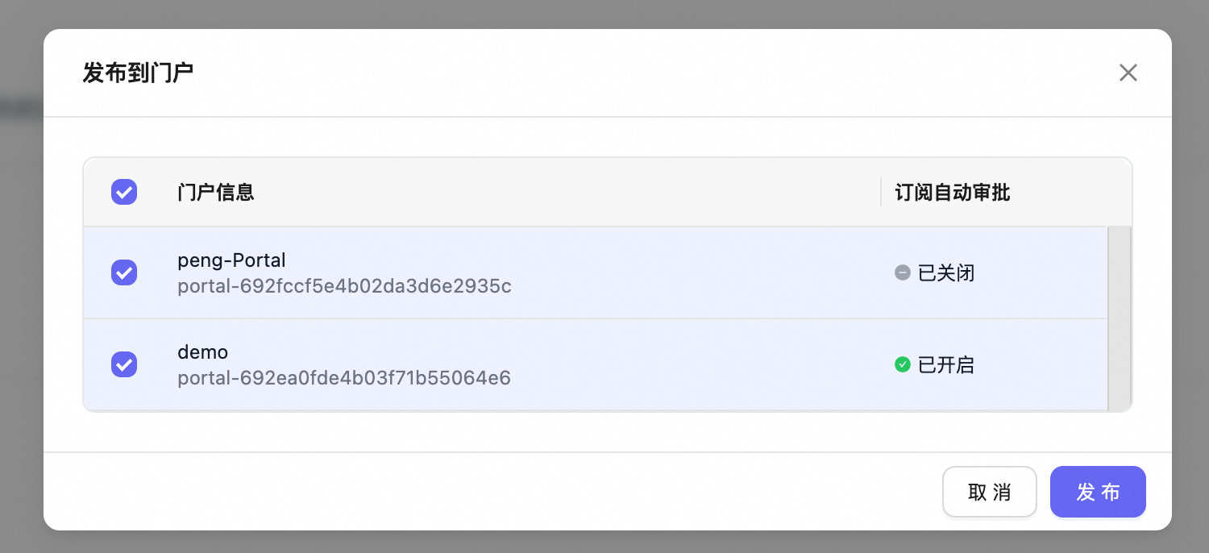1209x553 pixels.
Task: Click the grey 已关闭 status icon
Action: (x=902, y=273)
